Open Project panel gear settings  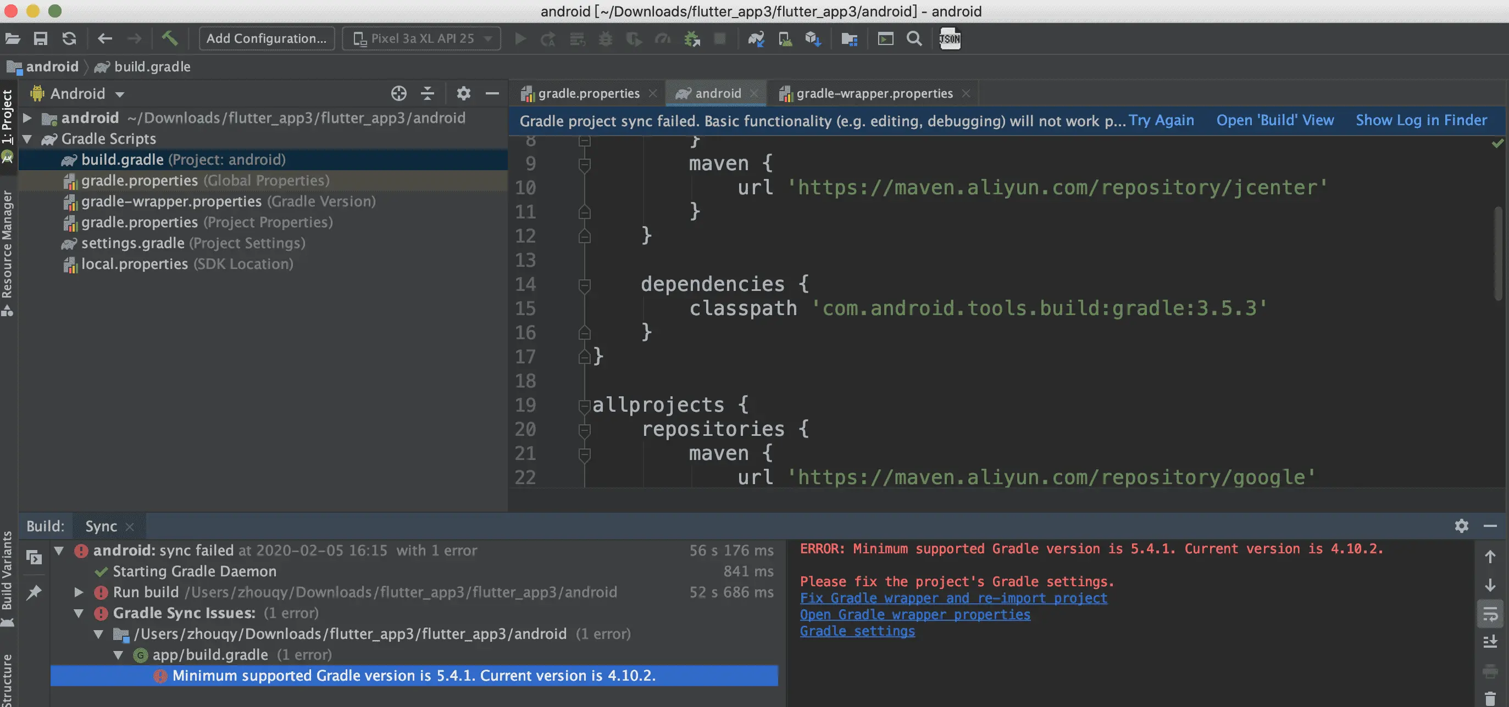463,94
